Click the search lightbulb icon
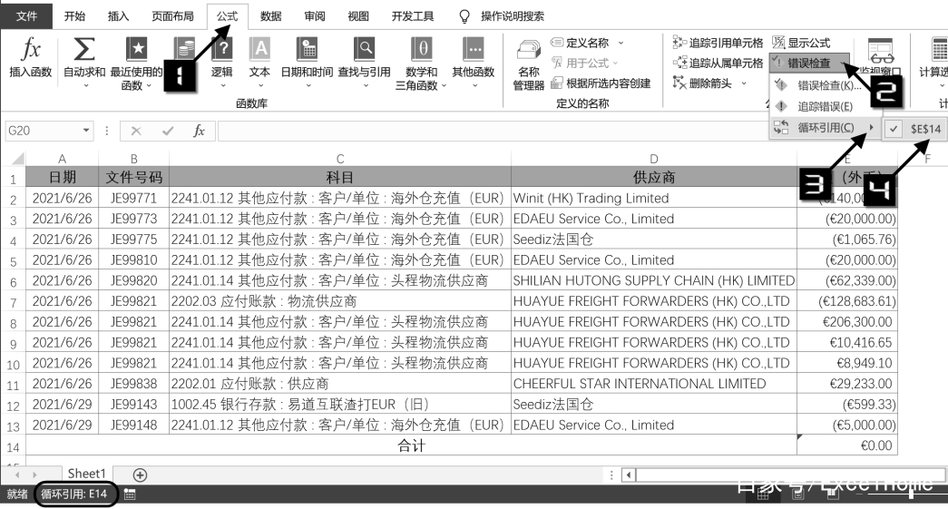The width and height of the screenshot is (948, 509). click(464, 16)
